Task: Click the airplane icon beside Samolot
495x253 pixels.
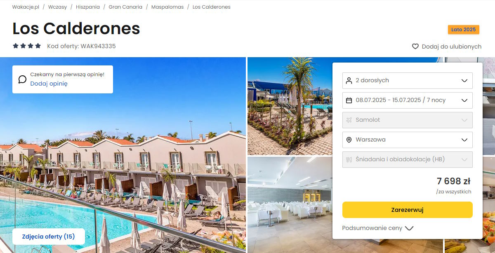Action: click(349, 120)
